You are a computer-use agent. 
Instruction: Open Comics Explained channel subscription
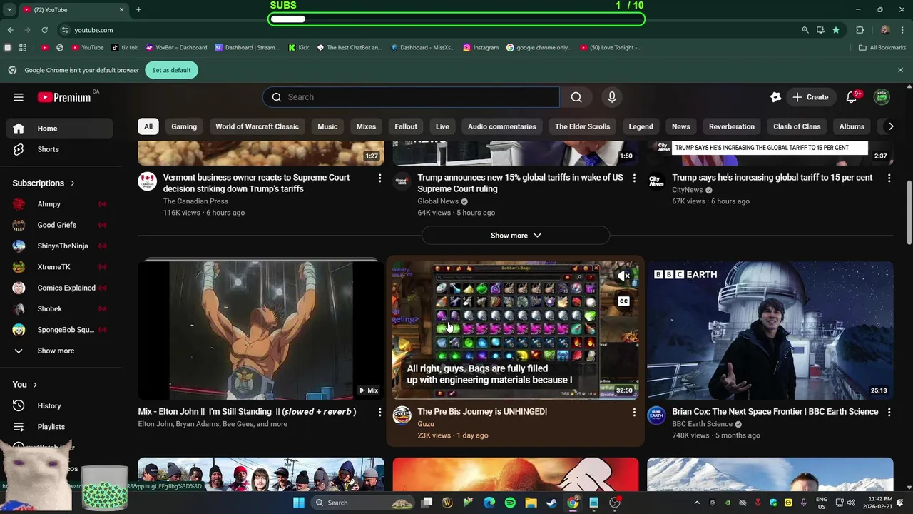[x=60, y=288]
